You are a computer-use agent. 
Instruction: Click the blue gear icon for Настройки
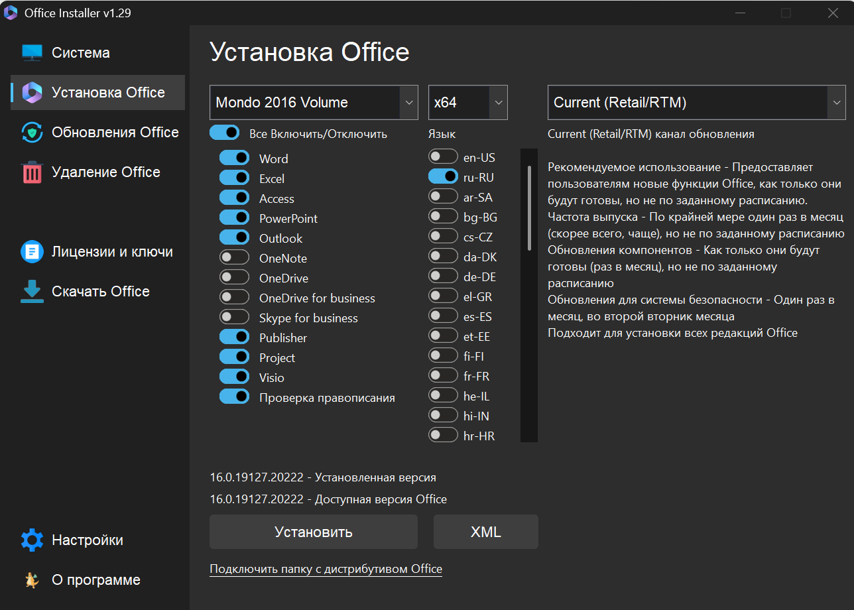coord(32,540)
